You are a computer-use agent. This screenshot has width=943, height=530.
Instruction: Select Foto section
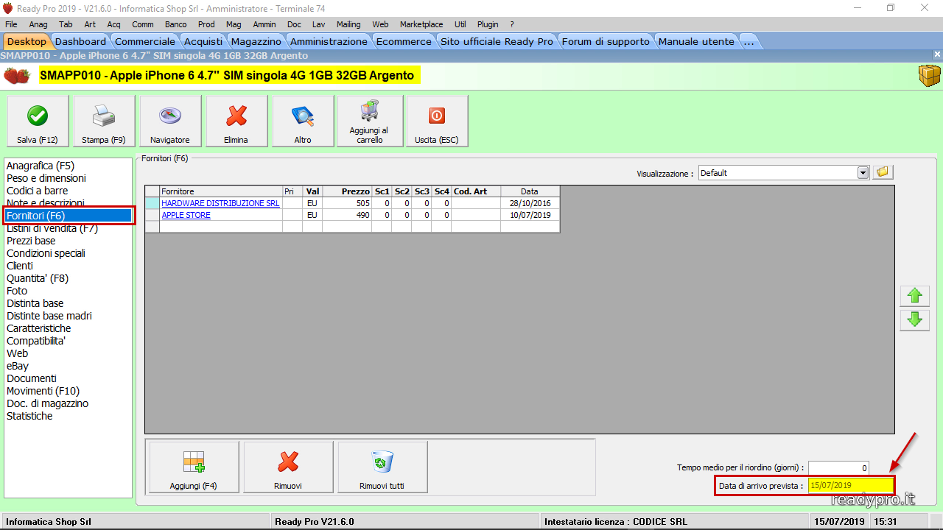pos(17,291)
